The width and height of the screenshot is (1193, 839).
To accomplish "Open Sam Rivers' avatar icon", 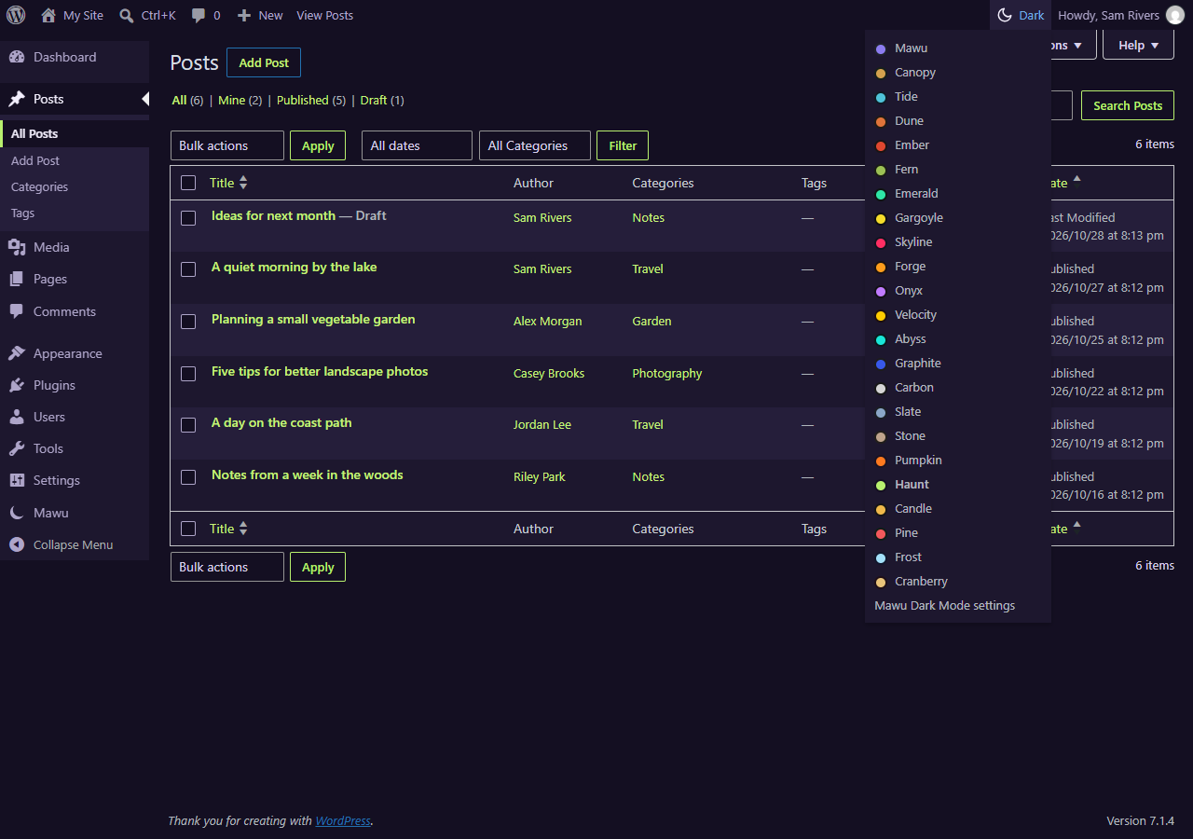I will pos(1175,15).
